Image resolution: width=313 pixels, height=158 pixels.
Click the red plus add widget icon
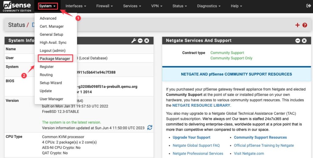(297, 25)
